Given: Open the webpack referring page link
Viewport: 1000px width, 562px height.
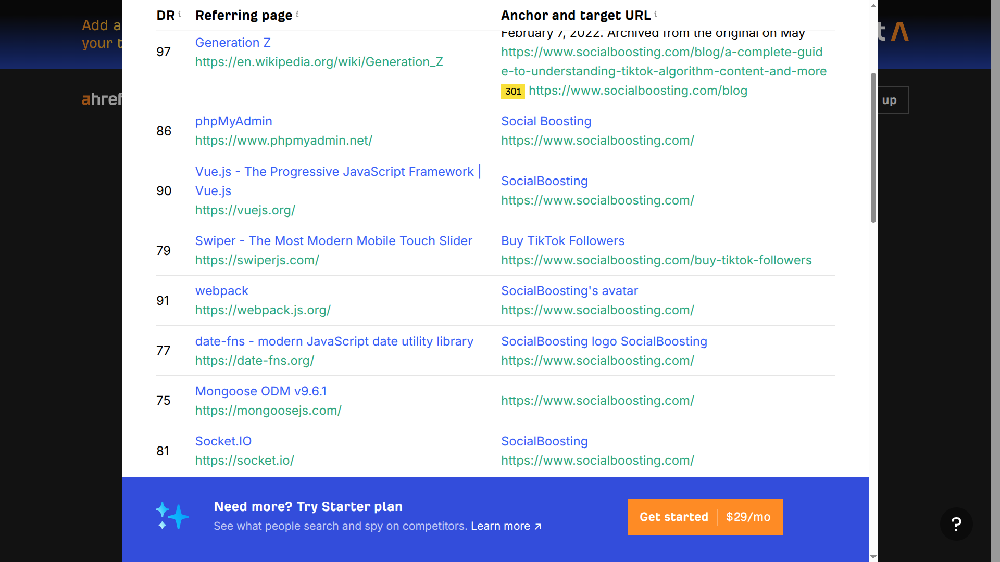Looking at the screenshot, I should pos(222,291).
